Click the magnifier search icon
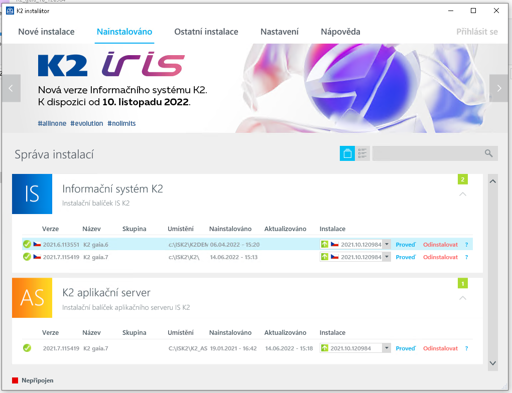Image resolution: width=512 pixels, height=393 pixels. [x=488, y=153]
